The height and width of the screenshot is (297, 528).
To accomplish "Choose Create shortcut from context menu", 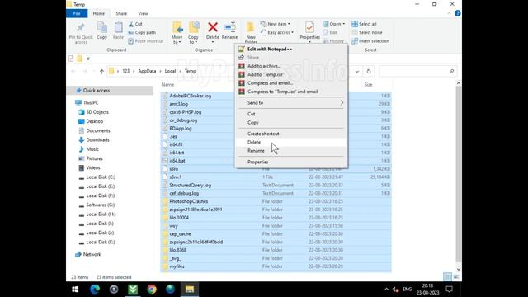I will pyautogui.click(x=291, y=134).
